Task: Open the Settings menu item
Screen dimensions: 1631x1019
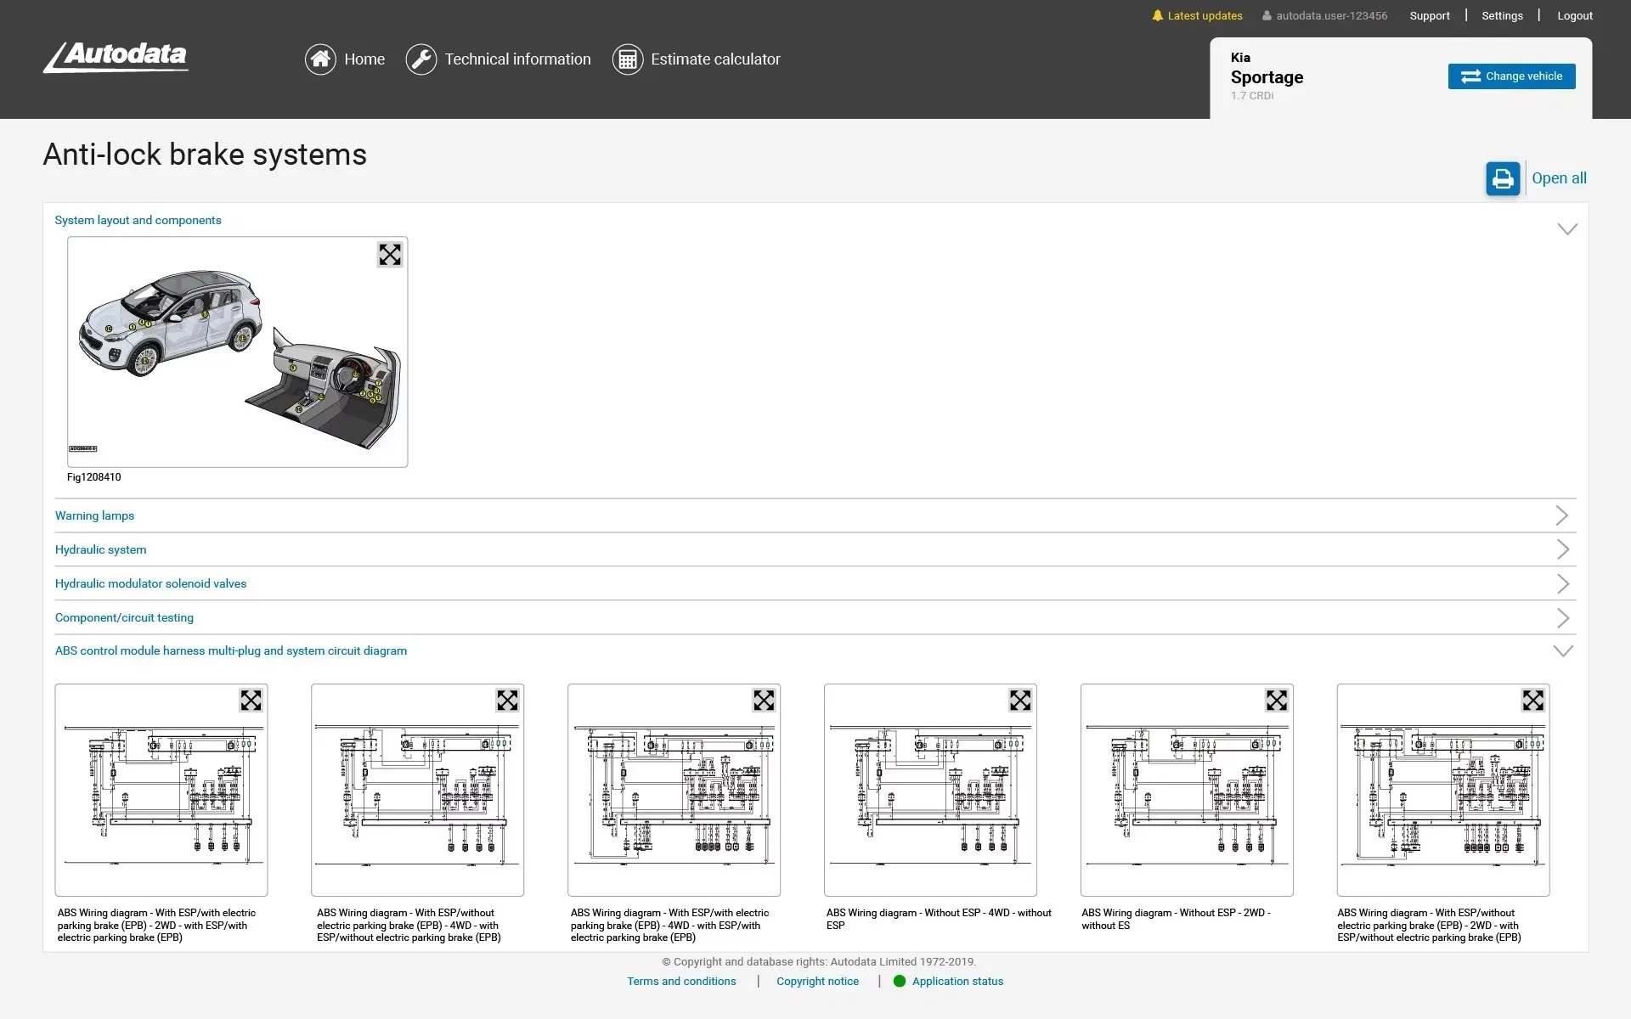Action: coord(1502,15)
